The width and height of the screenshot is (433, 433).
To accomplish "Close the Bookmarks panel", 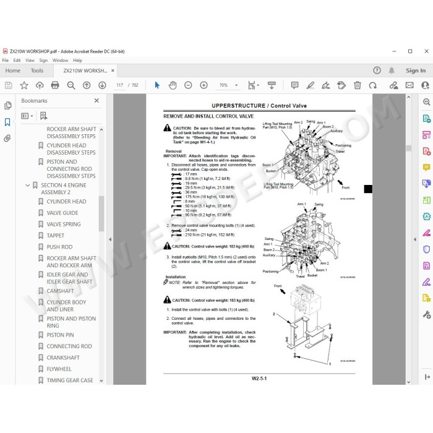I will tap(96, 100).
